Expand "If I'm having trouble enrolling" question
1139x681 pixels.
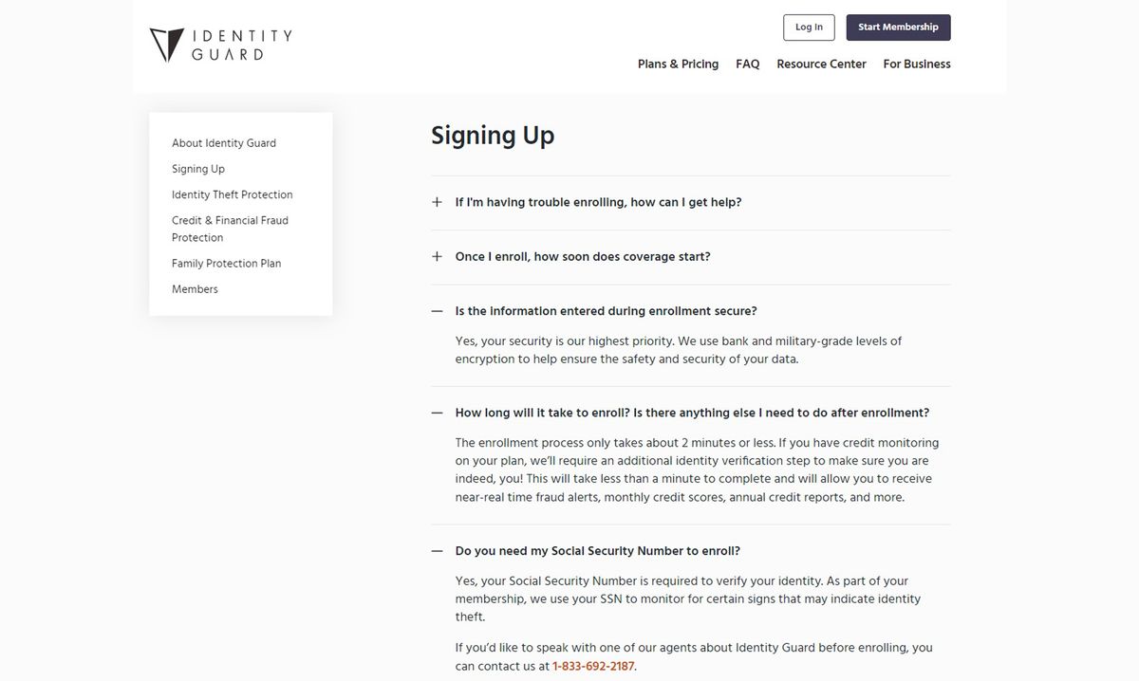click(598, 202)
